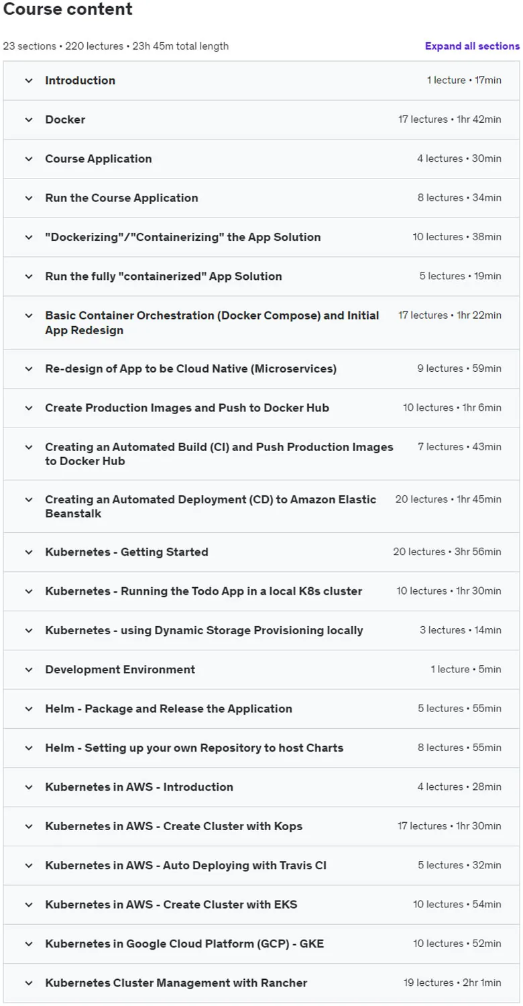Expand all sections link
This screenshot has height=1006, width=523.
(x=472, y=46)
